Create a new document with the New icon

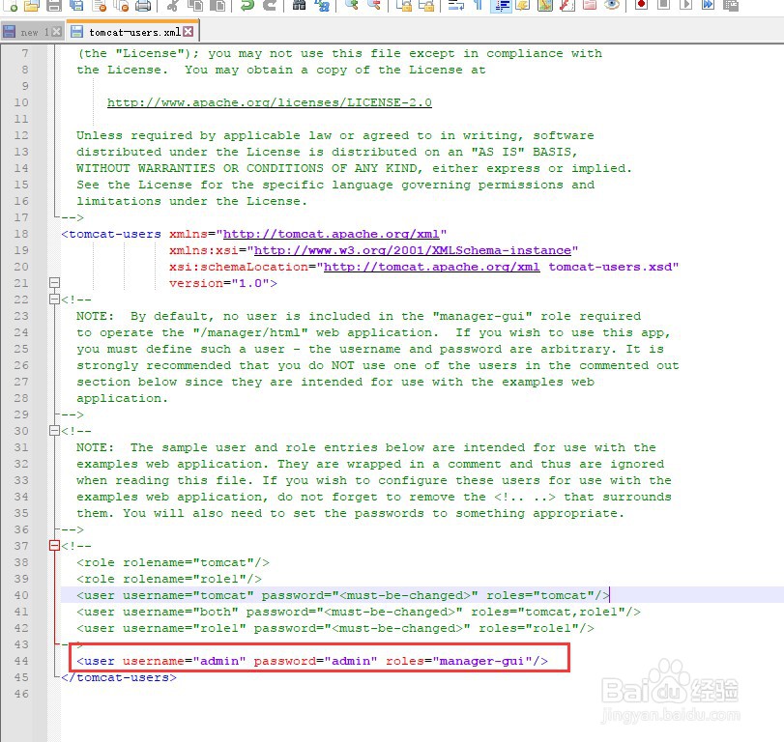[10, 5]
